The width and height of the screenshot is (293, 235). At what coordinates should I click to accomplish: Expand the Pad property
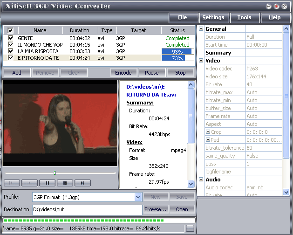tap(208, 139)
